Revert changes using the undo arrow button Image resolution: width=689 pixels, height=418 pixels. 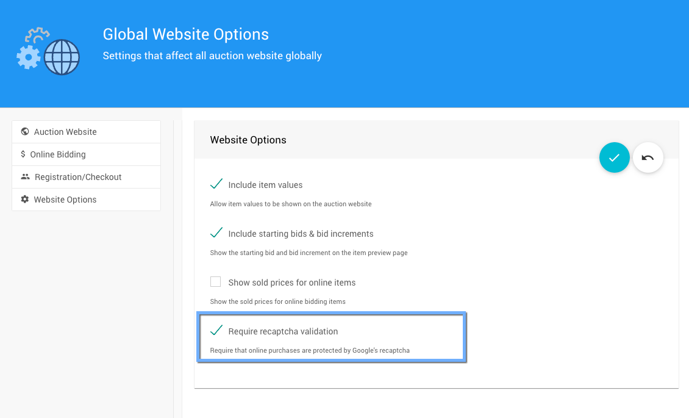pyautogui.click(x=648, y=157)
